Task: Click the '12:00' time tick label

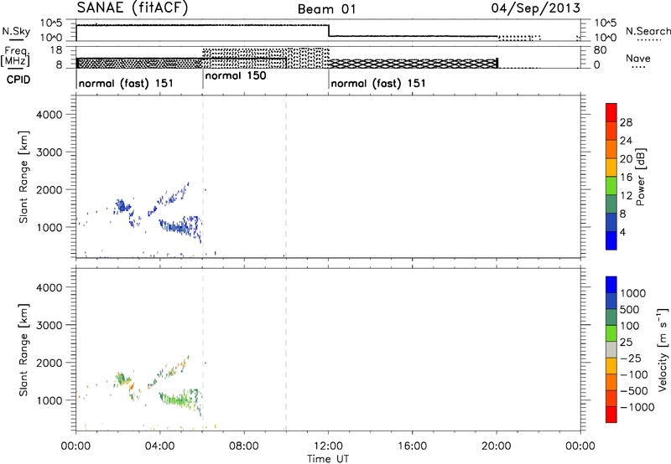Action: (328, 446)
